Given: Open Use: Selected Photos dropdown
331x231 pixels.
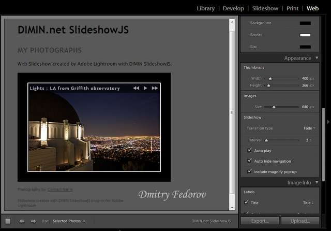Looking at the screenshot, I should (x=69, y=221).
